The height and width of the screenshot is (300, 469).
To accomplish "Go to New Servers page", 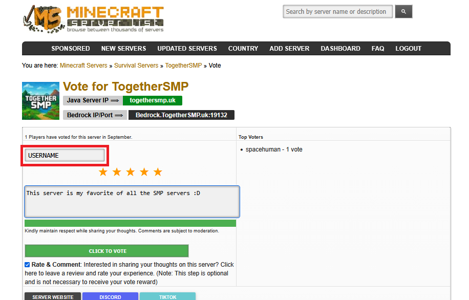I will (123, 49).
